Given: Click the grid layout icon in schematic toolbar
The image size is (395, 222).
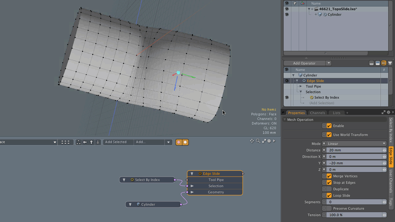Looking at the screenshot, I should (65, 142).
